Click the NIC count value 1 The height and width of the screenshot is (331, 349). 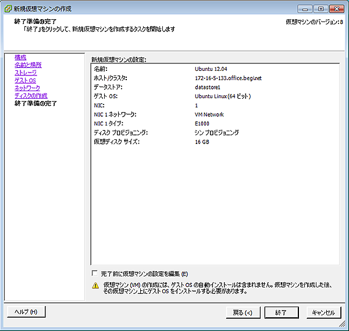point(197,106)
